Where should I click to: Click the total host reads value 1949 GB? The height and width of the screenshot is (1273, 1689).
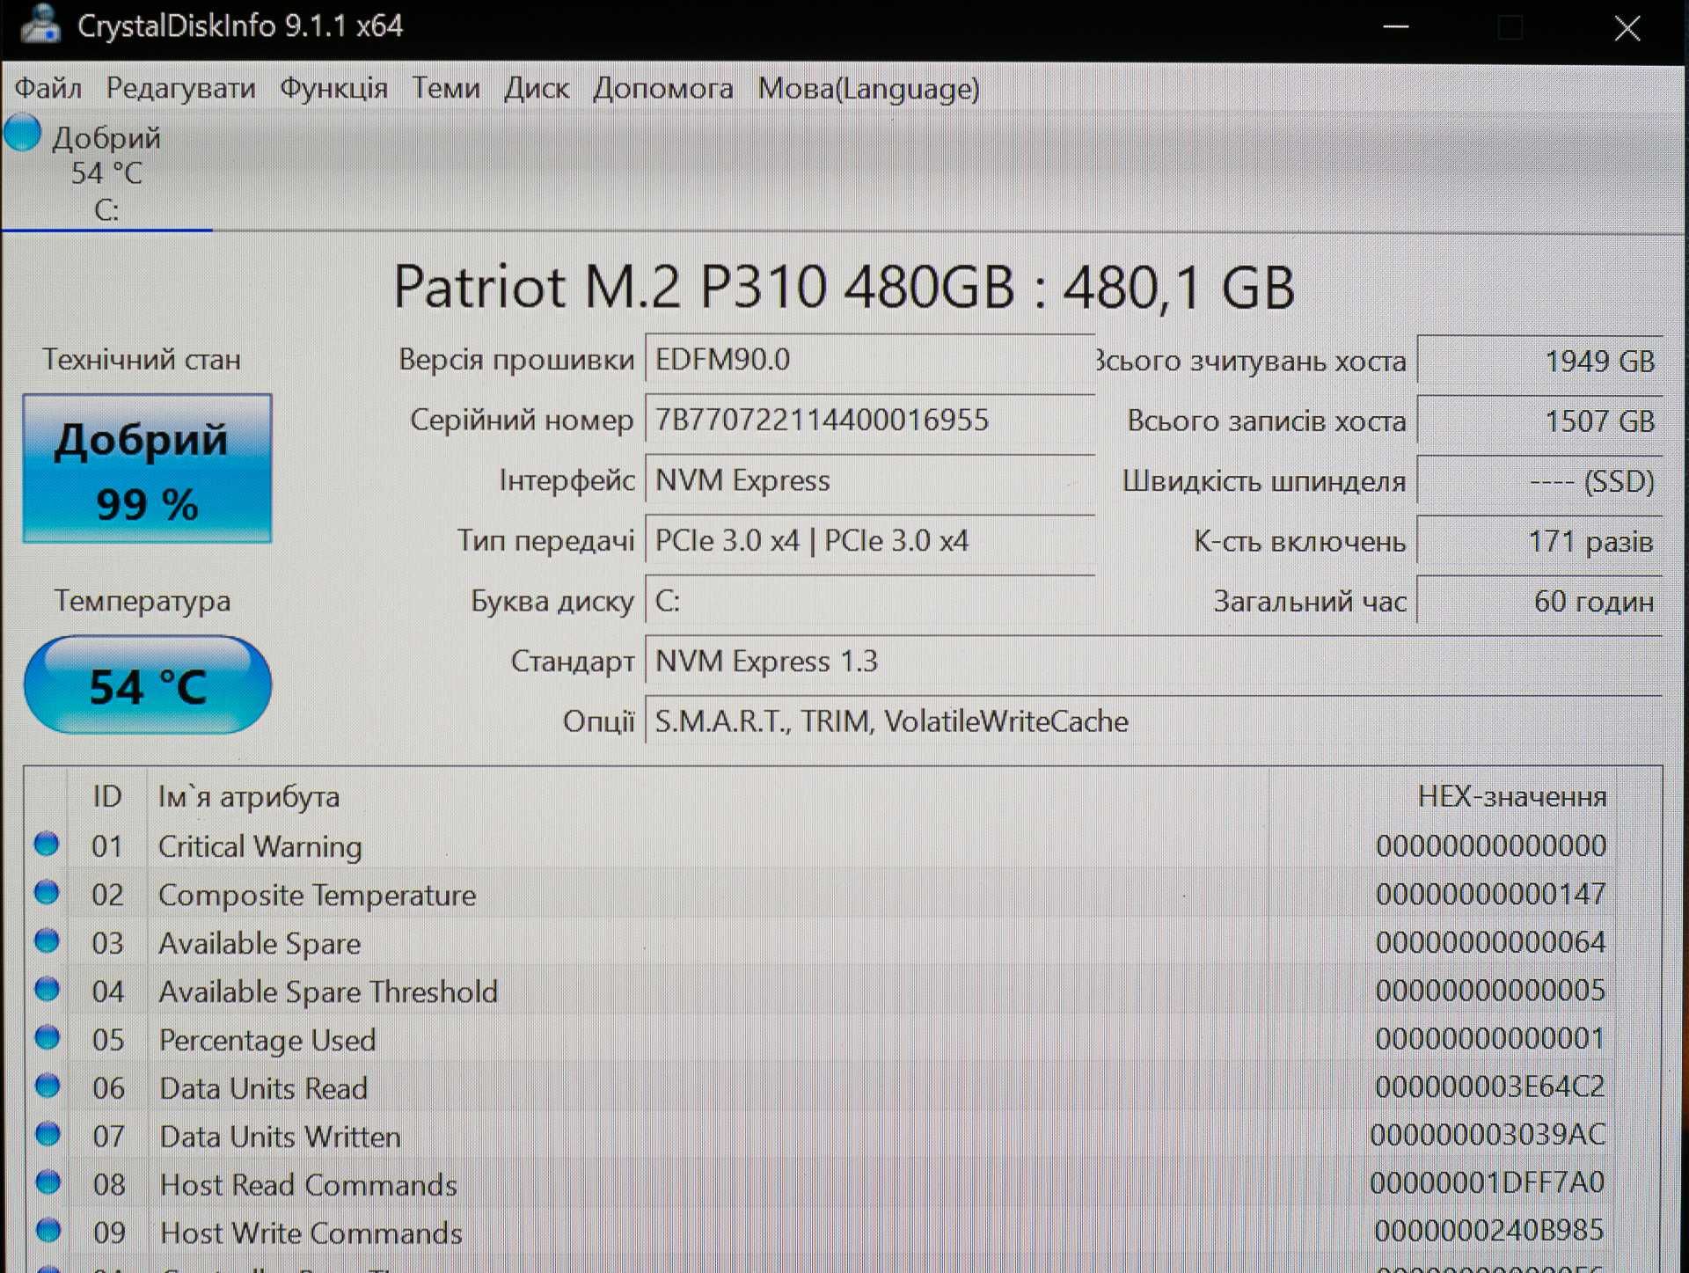coord(1539,361)
